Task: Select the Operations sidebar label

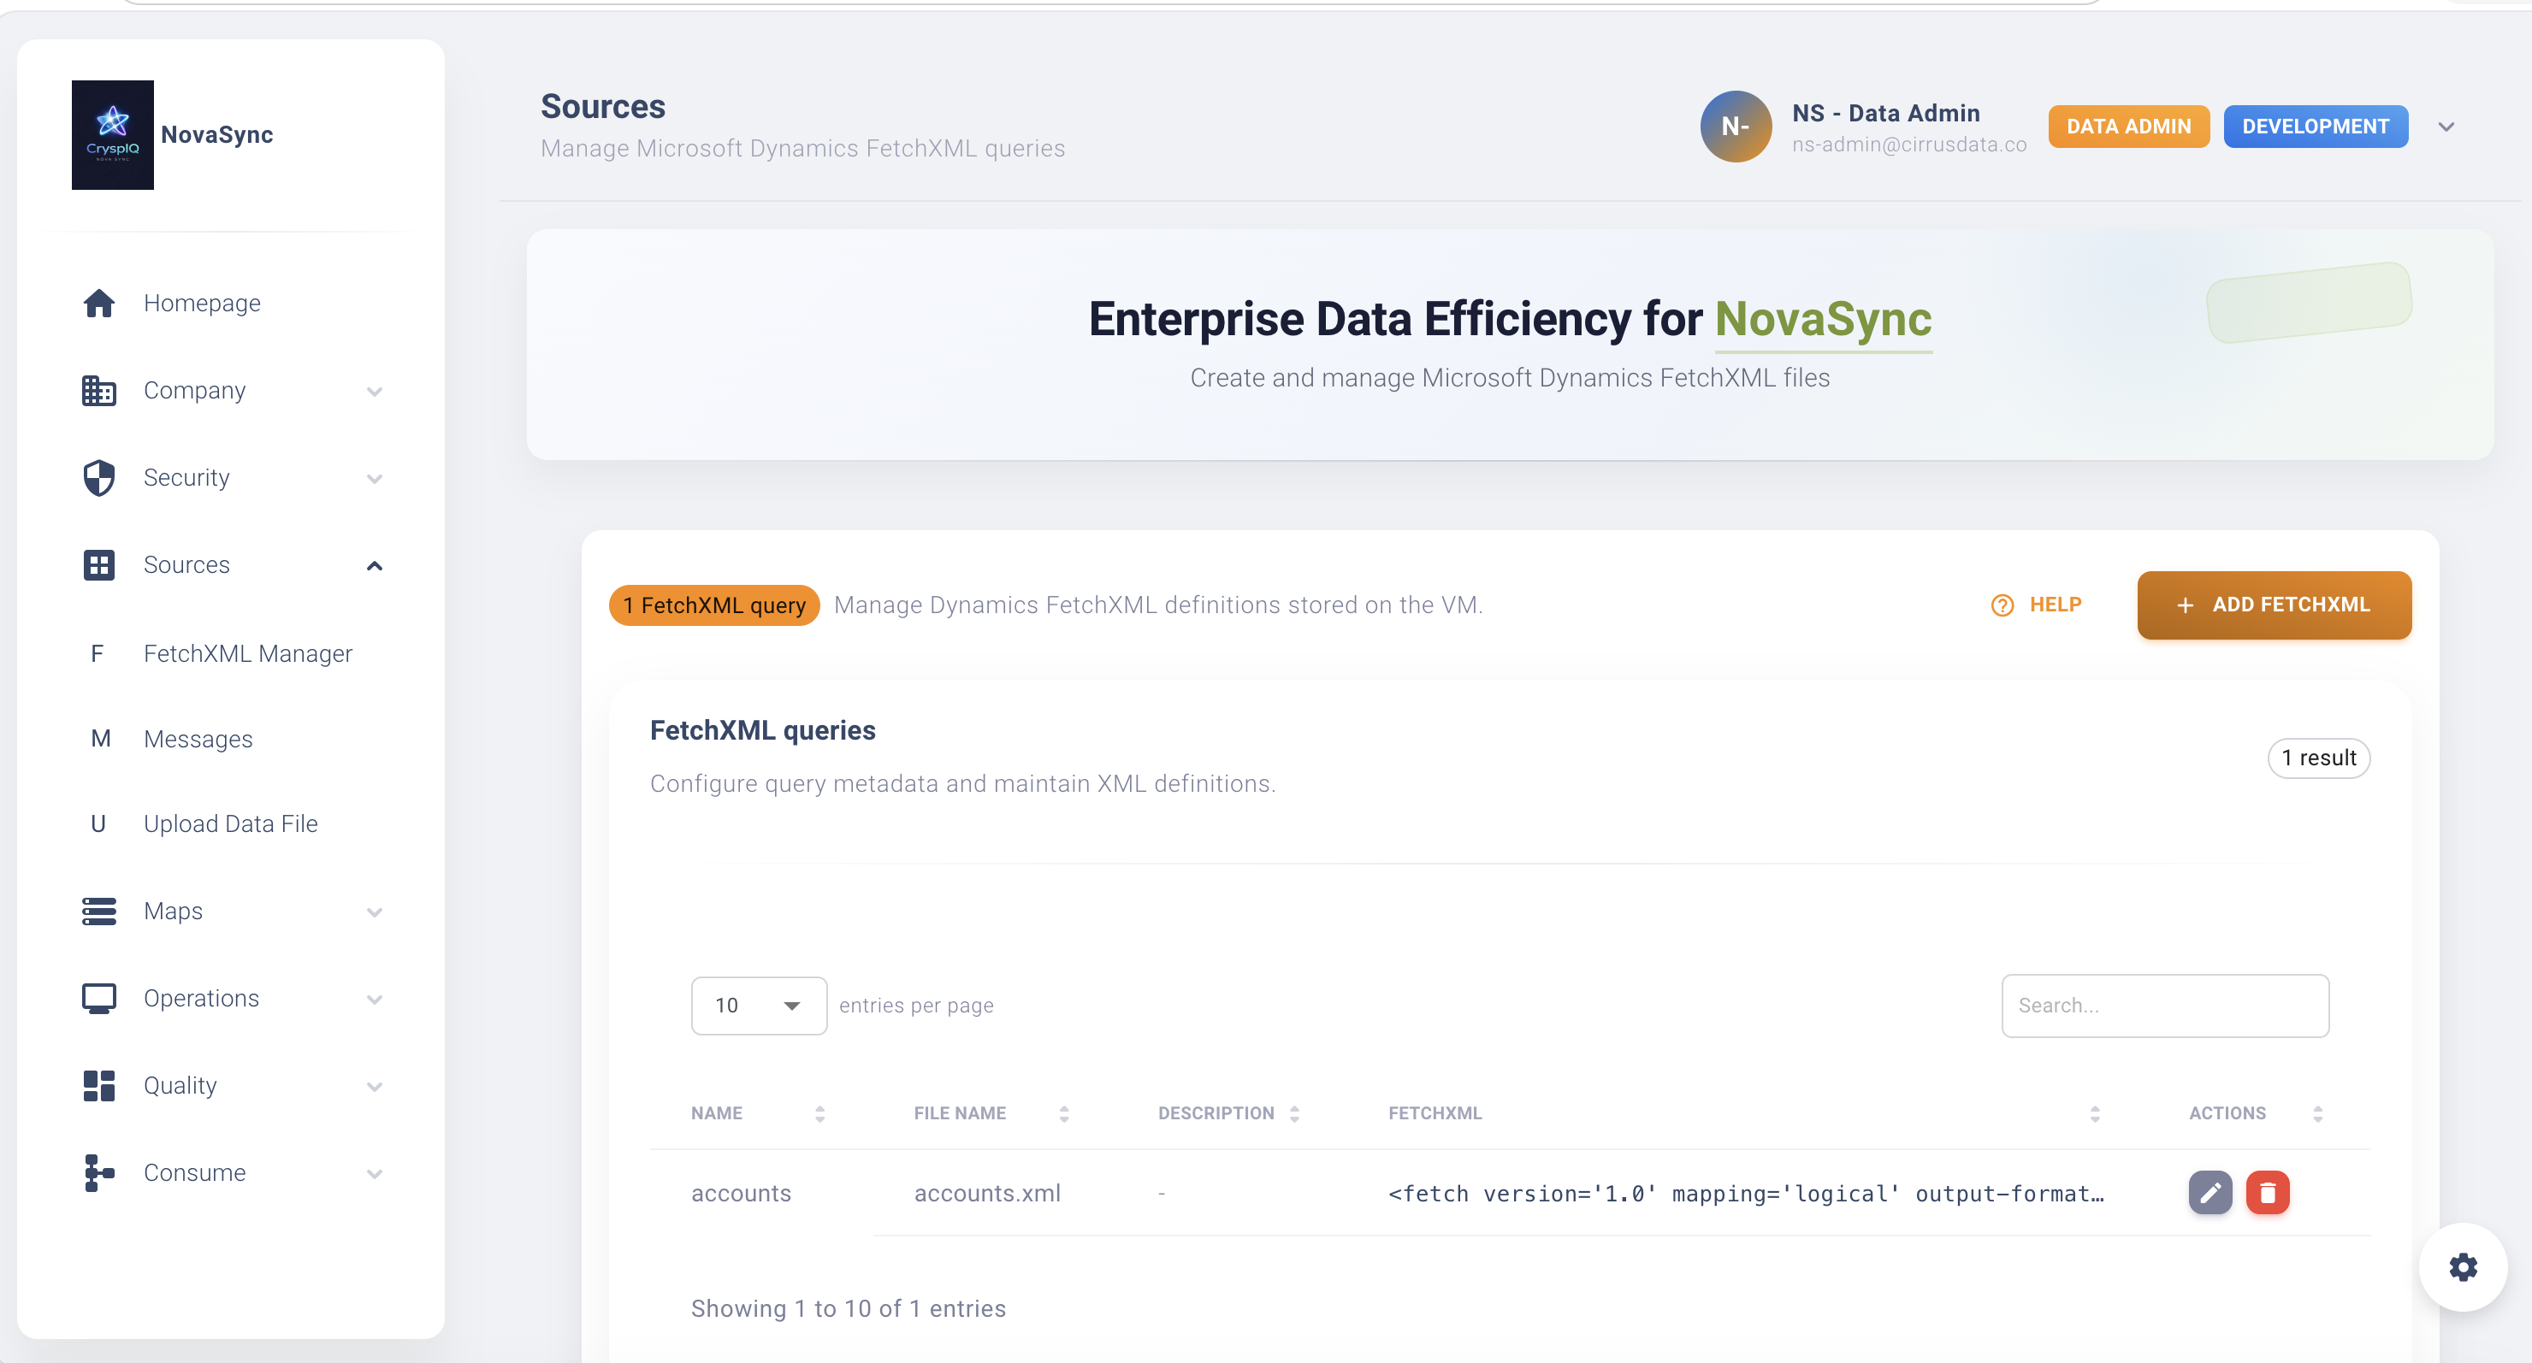Action: pos(202,999)
